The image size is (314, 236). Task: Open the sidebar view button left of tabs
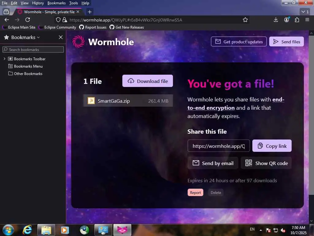6,12
